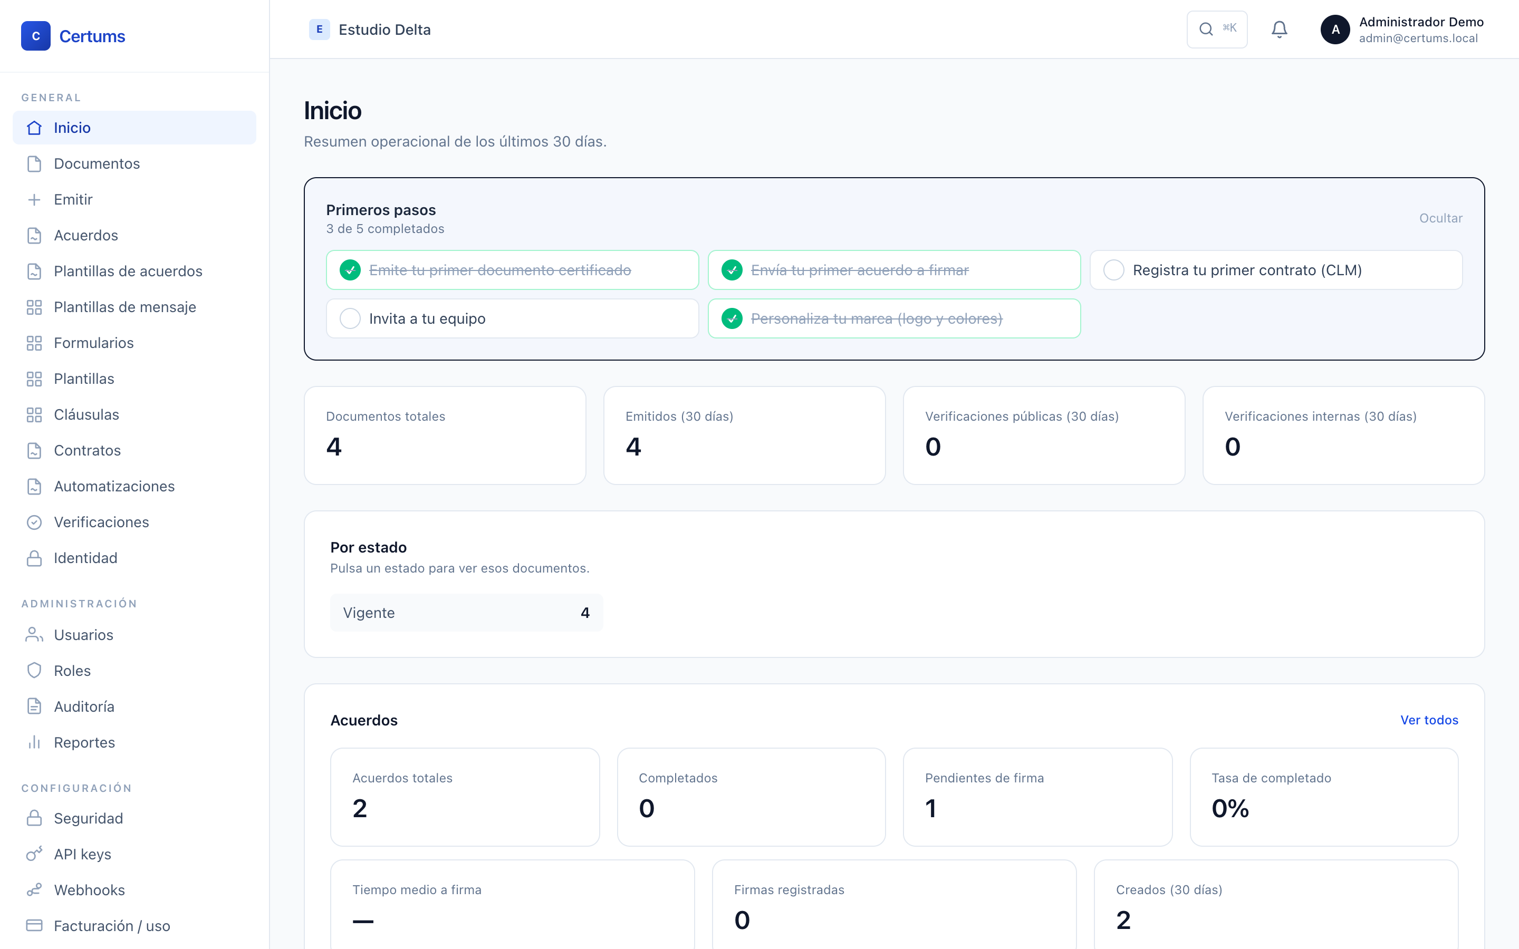Screen dimensions: 1519x949
Task: Open the Plantillas menu item
Action: click(x=134, y=379)
